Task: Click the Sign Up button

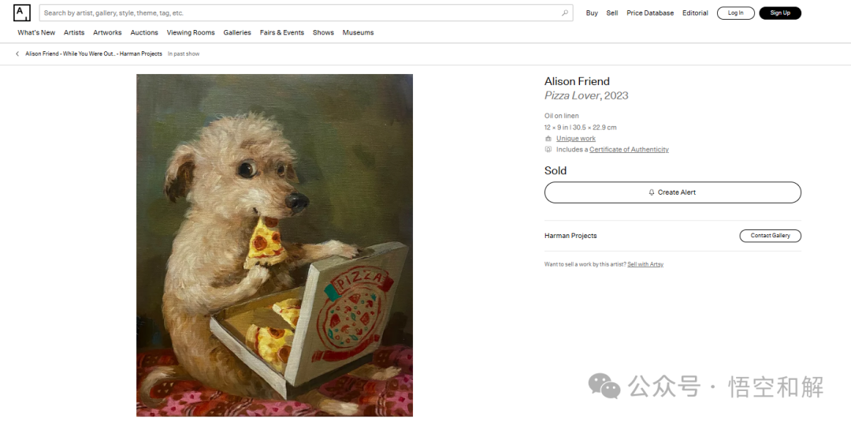Action: 780,13
